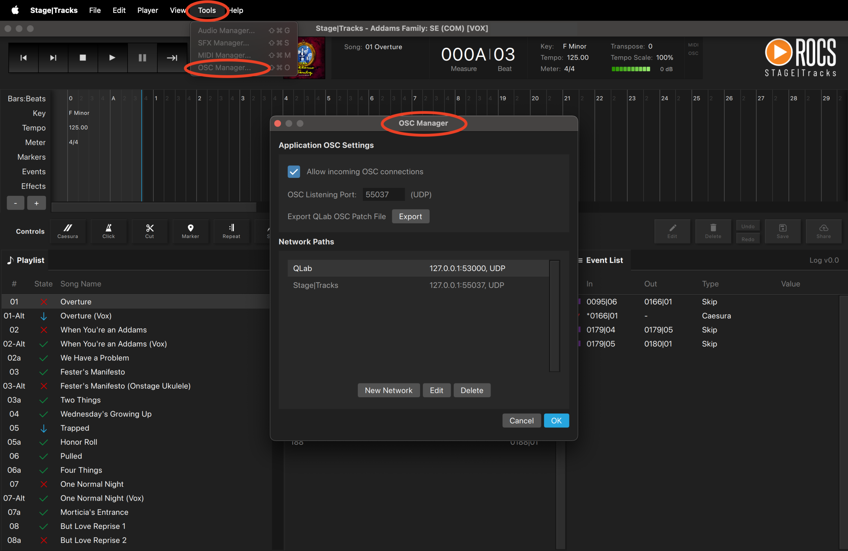This screenshot has width=848, height=551.
Task: Confirm OSC Manager with OK
Action: click(x=556, y=420)
